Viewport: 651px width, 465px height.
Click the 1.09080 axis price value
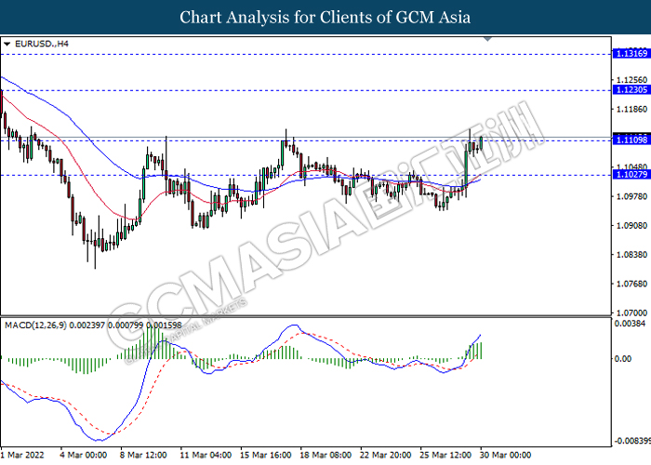[x=631, y=225]
